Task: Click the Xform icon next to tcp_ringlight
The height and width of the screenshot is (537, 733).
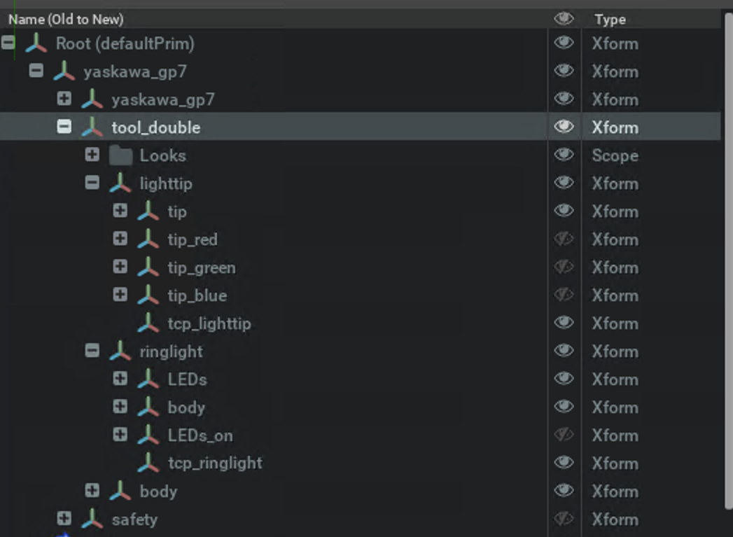Action: coord(148,463)
